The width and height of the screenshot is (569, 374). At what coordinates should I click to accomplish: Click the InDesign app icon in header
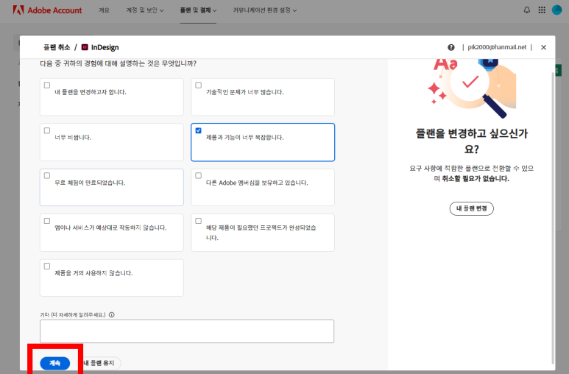click(85, 47)
